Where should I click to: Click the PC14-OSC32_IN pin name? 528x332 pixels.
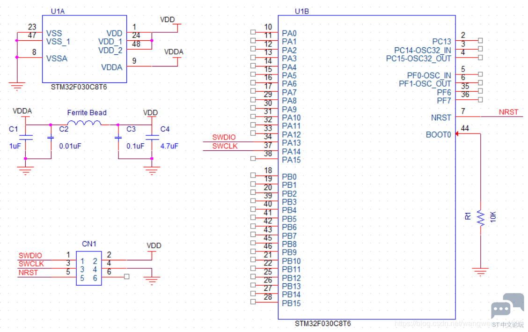pos(423,51)
